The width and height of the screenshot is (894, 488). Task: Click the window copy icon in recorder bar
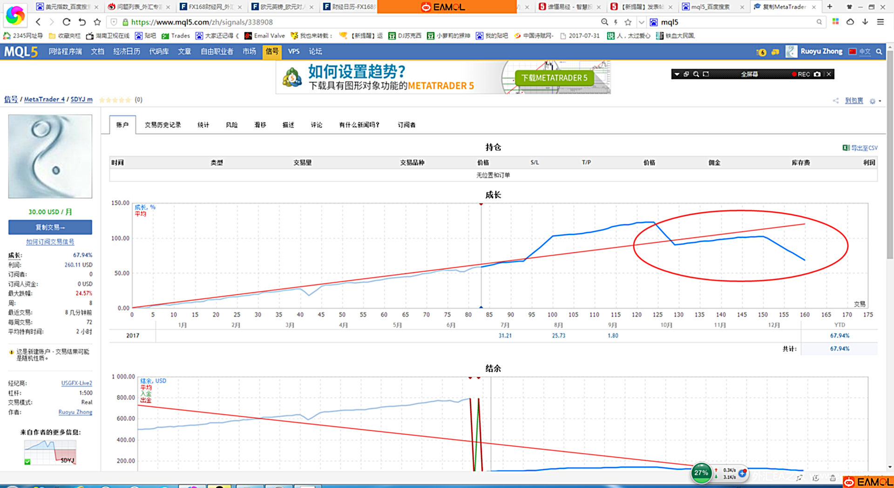tap(686, 74)
